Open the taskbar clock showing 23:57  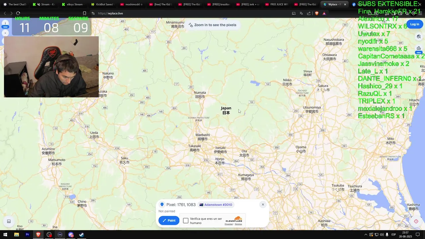point(405,235)
